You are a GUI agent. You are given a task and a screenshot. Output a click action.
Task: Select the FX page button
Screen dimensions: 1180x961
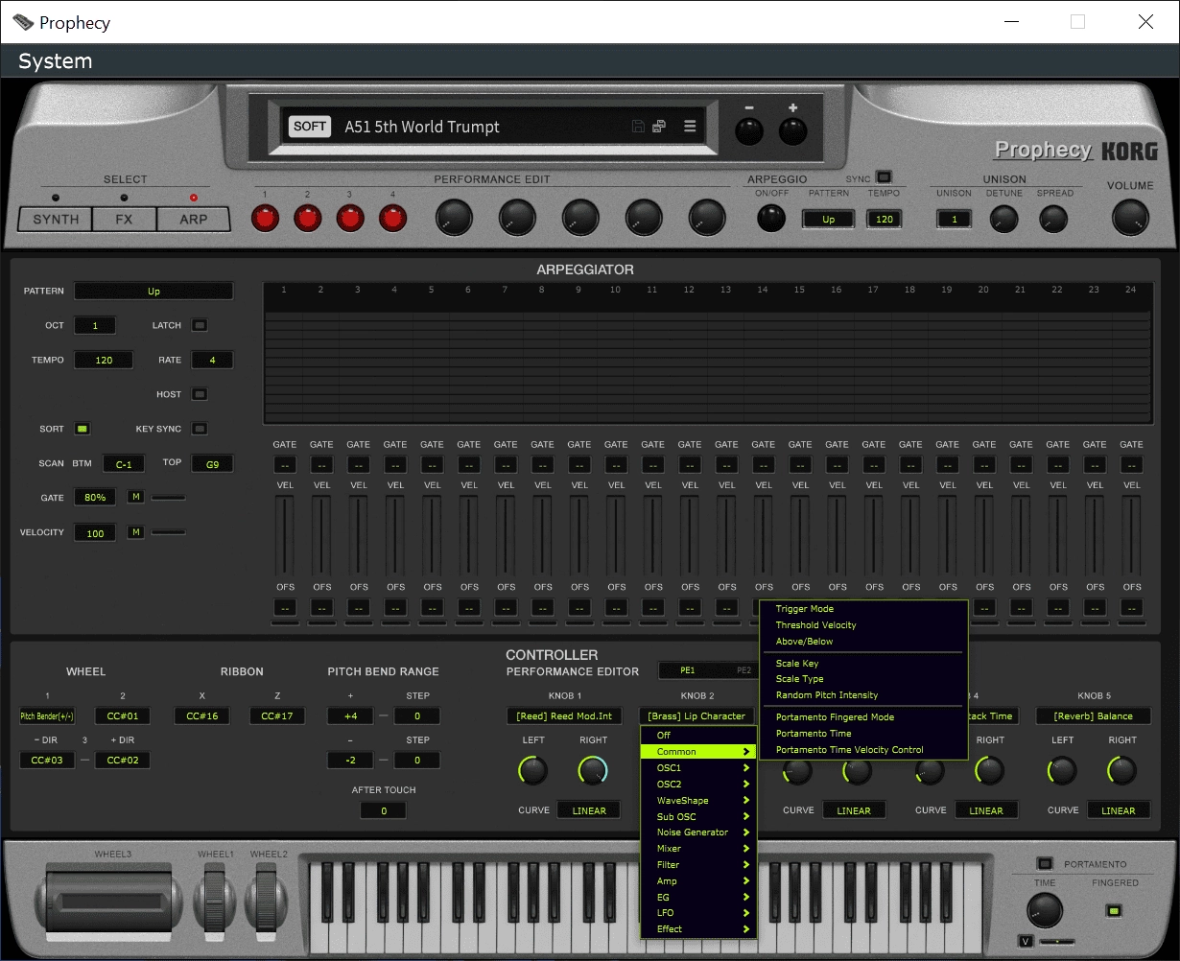click(x=125, y=219)
